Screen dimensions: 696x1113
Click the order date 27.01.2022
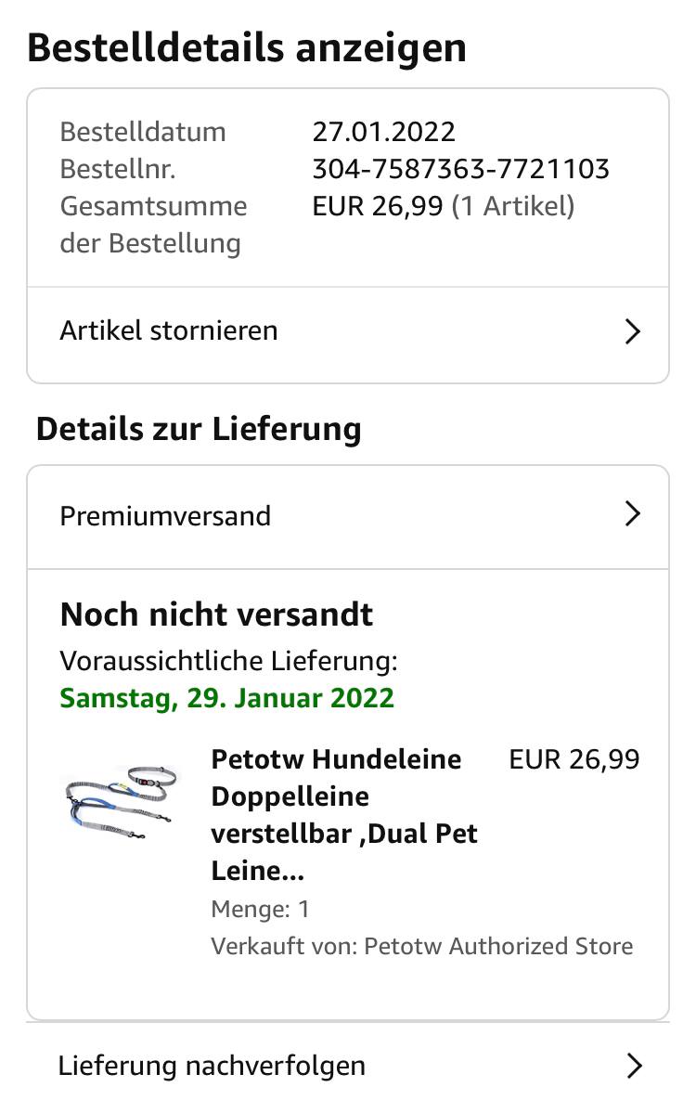pos(383,132)
